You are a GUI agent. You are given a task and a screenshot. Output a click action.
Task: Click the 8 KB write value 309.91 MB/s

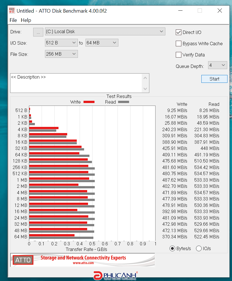tap(175, 136)
